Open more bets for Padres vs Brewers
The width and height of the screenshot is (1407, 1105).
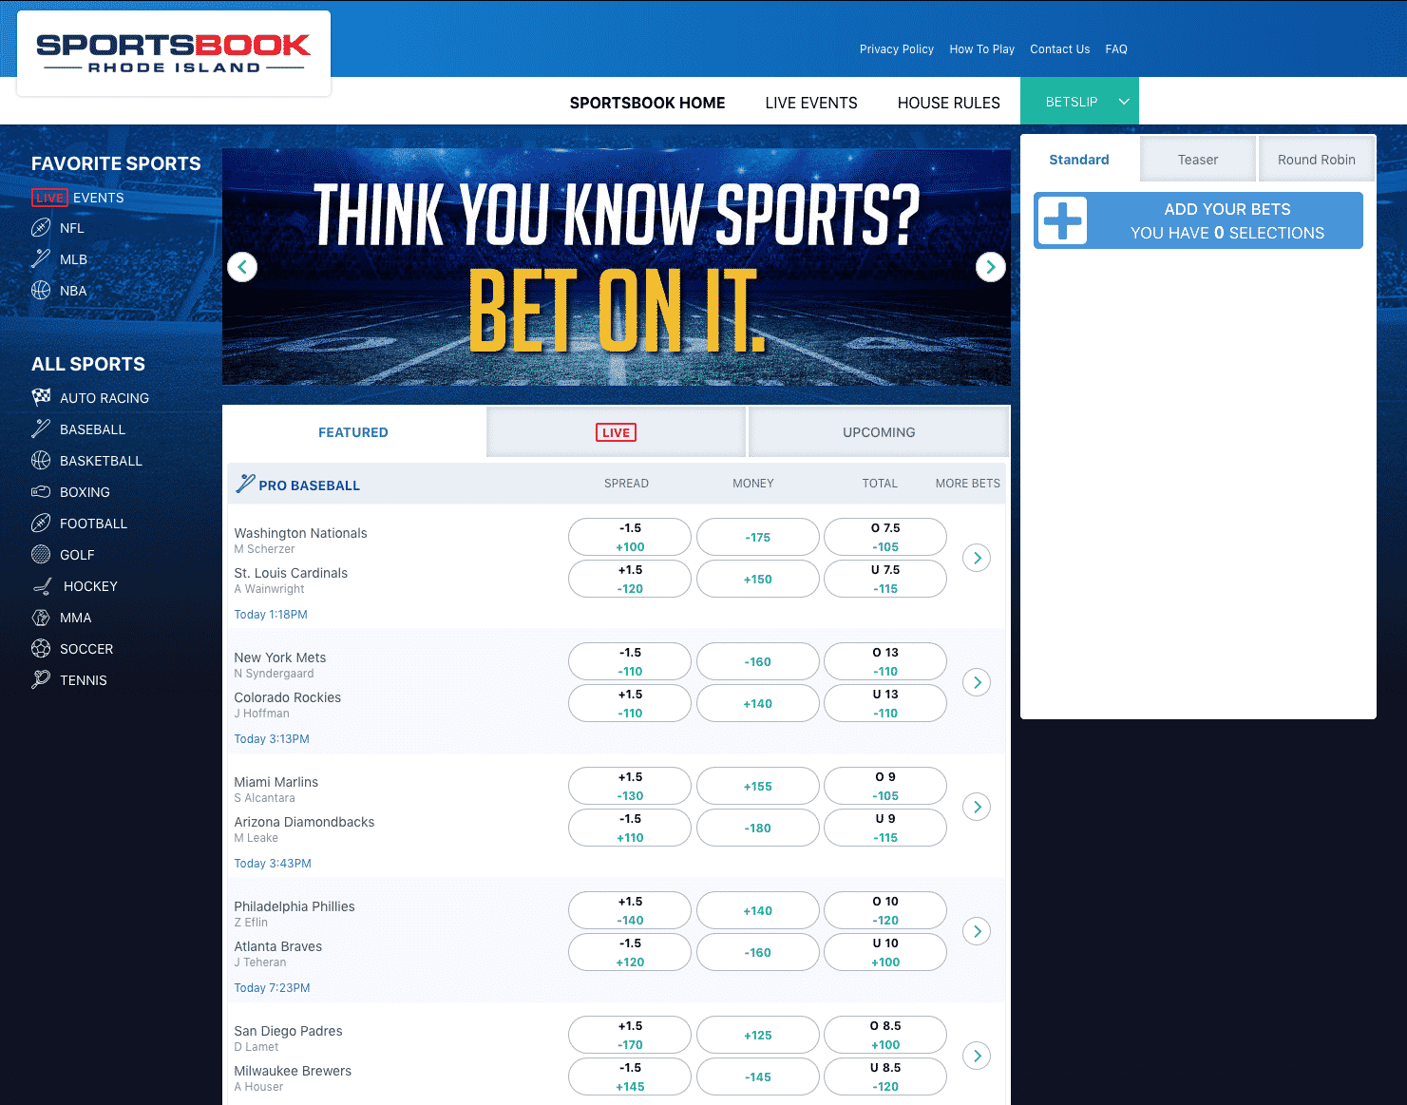(x=977, y=1056)
